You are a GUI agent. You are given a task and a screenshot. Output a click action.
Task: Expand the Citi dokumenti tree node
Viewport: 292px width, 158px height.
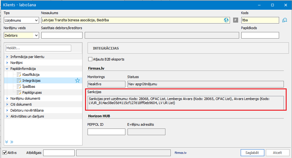tap(7, 104)
